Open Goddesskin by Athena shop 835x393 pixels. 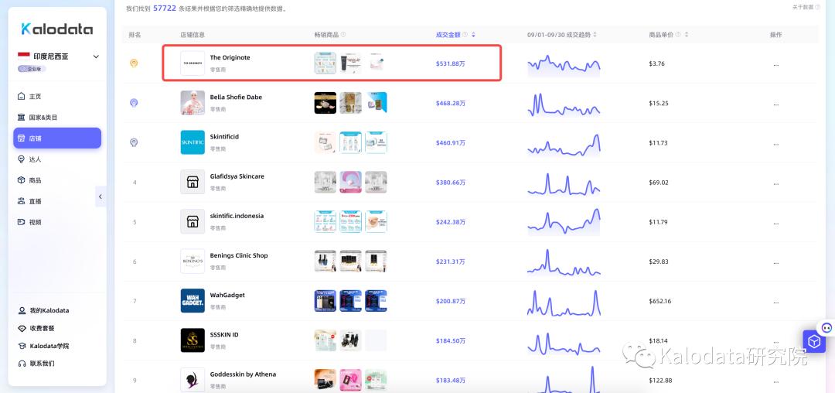[x=243, y=374]
